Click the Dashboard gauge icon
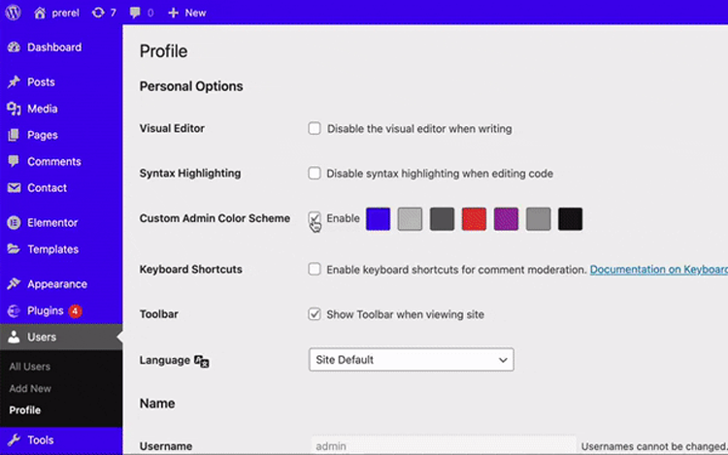This screenshot has width=728, height=455. click(14, 47)
